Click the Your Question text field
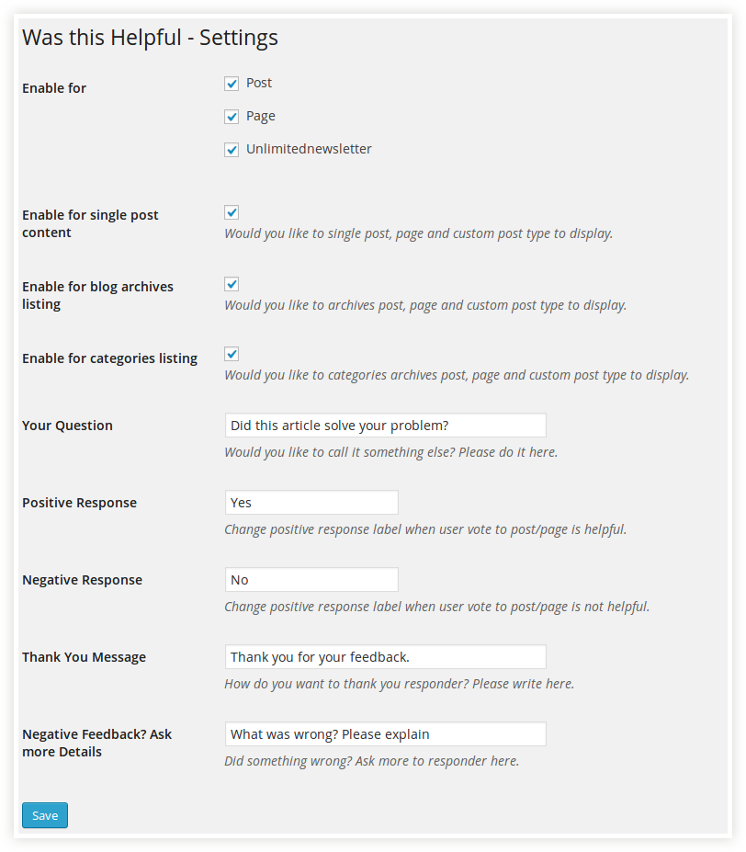Screen dimensions: 746x852 (x=385, y=425)
